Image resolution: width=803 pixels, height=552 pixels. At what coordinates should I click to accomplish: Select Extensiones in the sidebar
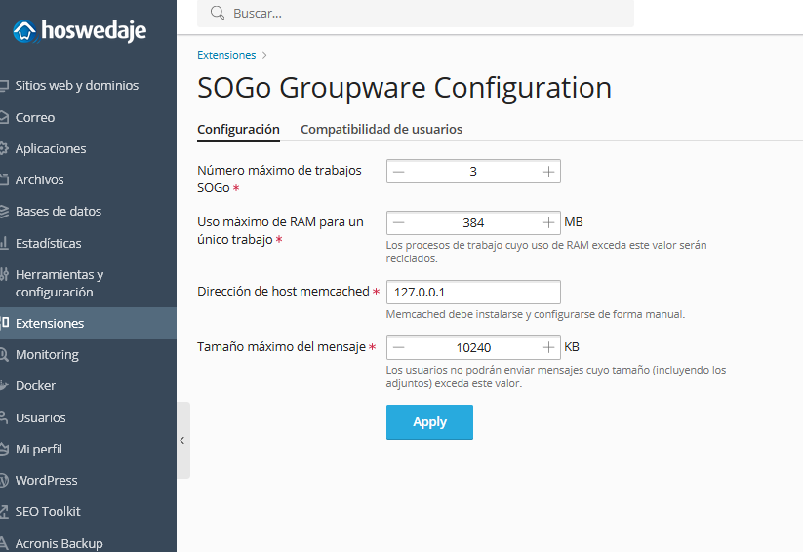88,323
